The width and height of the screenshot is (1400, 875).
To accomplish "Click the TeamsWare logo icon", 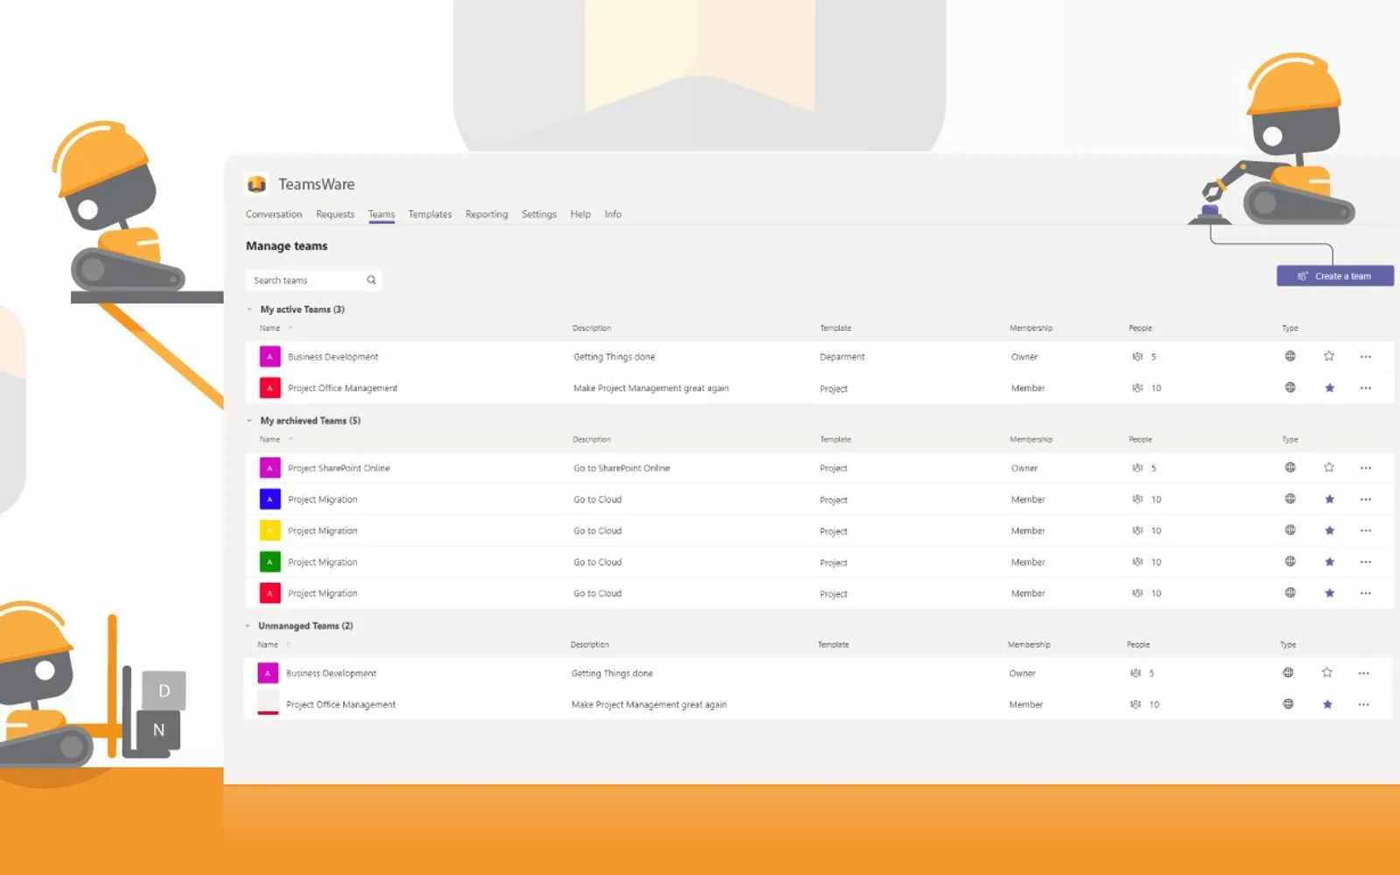I will click(256, 184).
